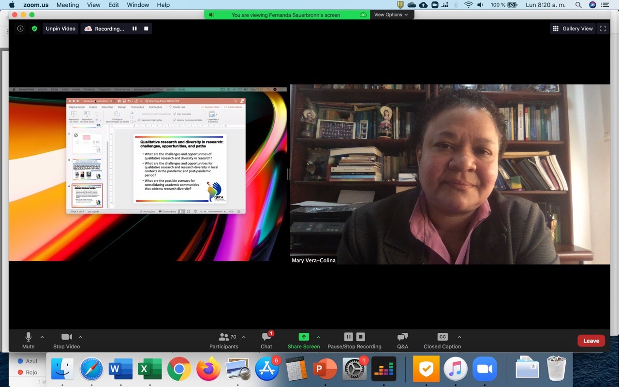Viewport: 619px width, 387px height.
Task: Enter full screen mode icon
Action: coord(603,29)
